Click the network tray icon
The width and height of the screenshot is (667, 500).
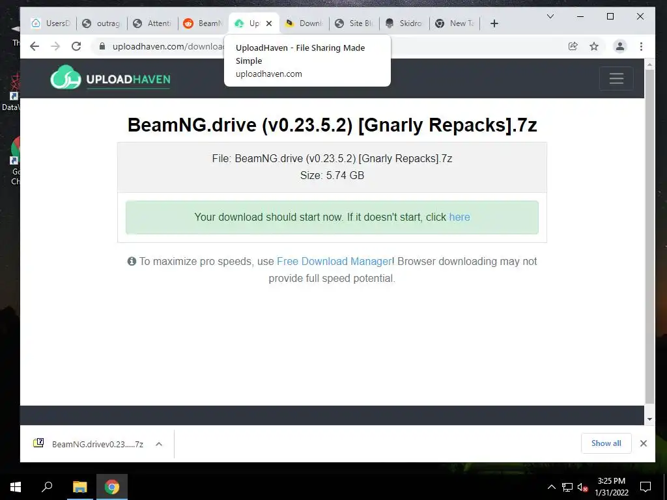[x=567, y=487]
